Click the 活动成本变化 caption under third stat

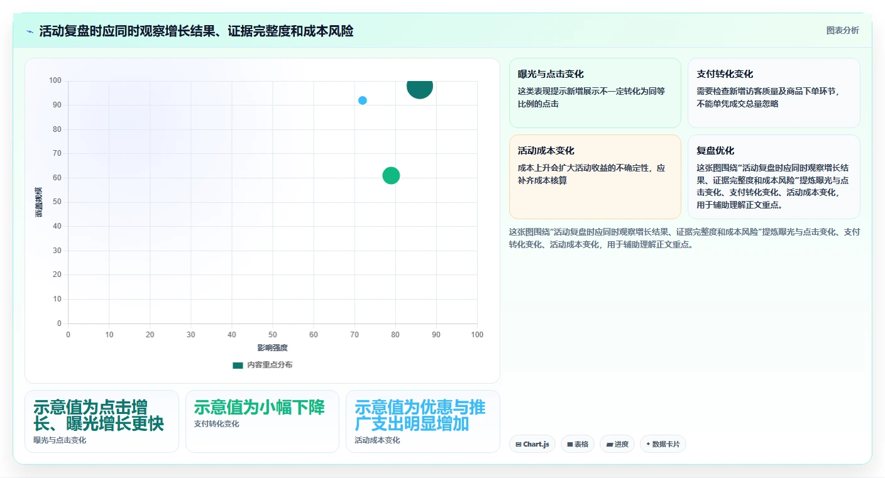point(377,440)
